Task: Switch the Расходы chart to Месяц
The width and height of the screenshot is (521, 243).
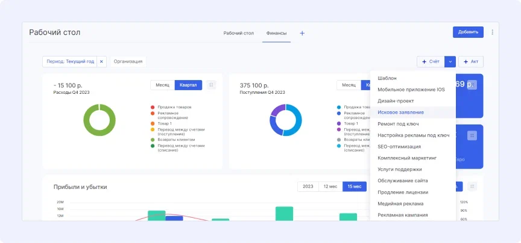Action: pyautogui.click(x=162, y=85)
